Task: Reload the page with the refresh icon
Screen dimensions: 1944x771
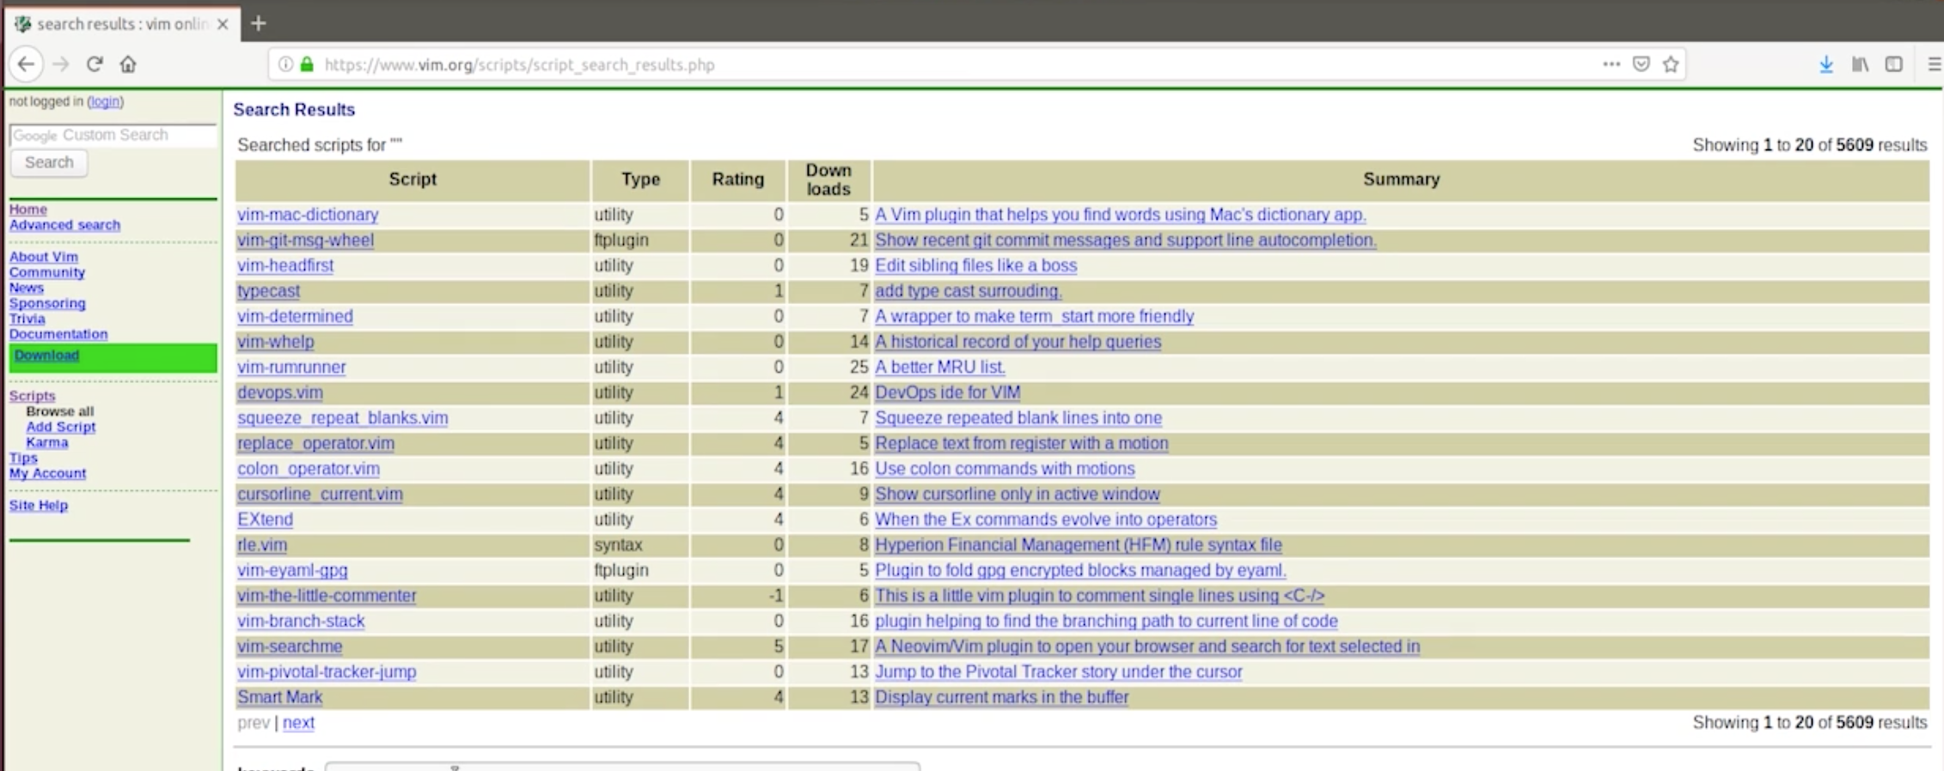Action: (x=95, y=64)
